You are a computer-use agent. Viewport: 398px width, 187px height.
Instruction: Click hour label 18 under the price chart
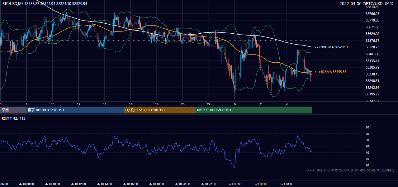coord(157,104)
